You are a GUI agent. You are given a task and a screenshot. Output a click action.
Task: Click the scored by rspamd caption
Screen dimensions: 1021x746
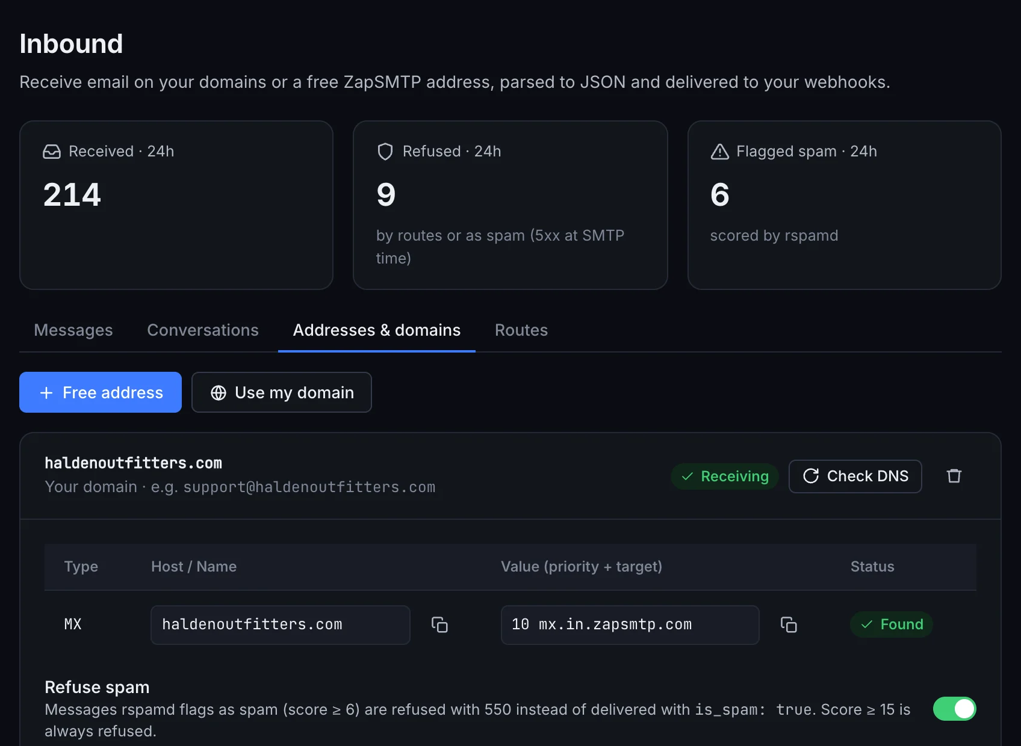coord(774,236)
